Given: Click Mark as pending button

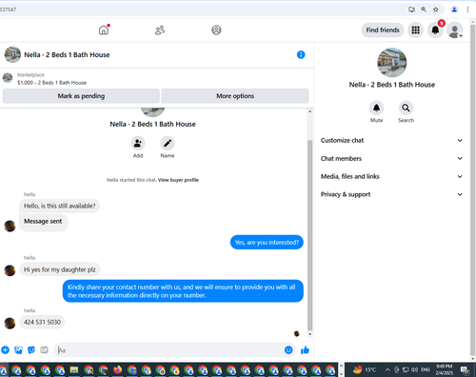Looking at the screenshot, I should point(81,96).
